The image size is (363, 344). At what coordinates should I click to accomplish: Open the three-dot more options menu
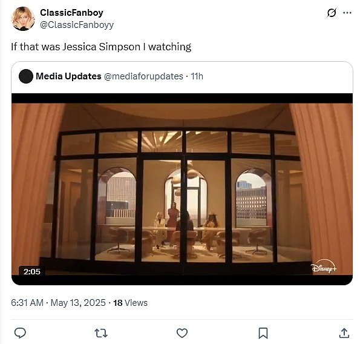click(347, 13)
